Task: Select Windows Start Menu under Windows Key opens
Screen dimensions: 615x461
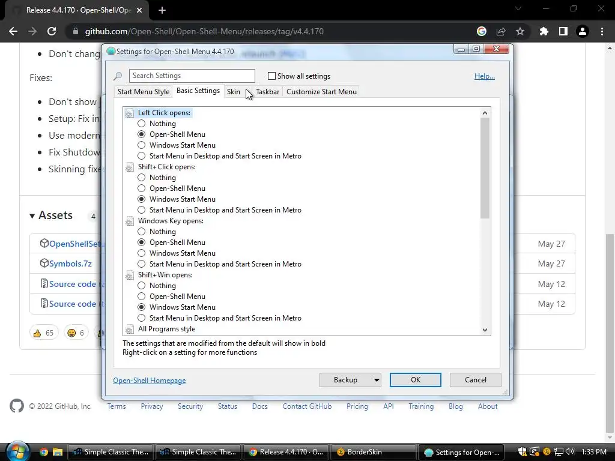Action: (x=142, y=253)
